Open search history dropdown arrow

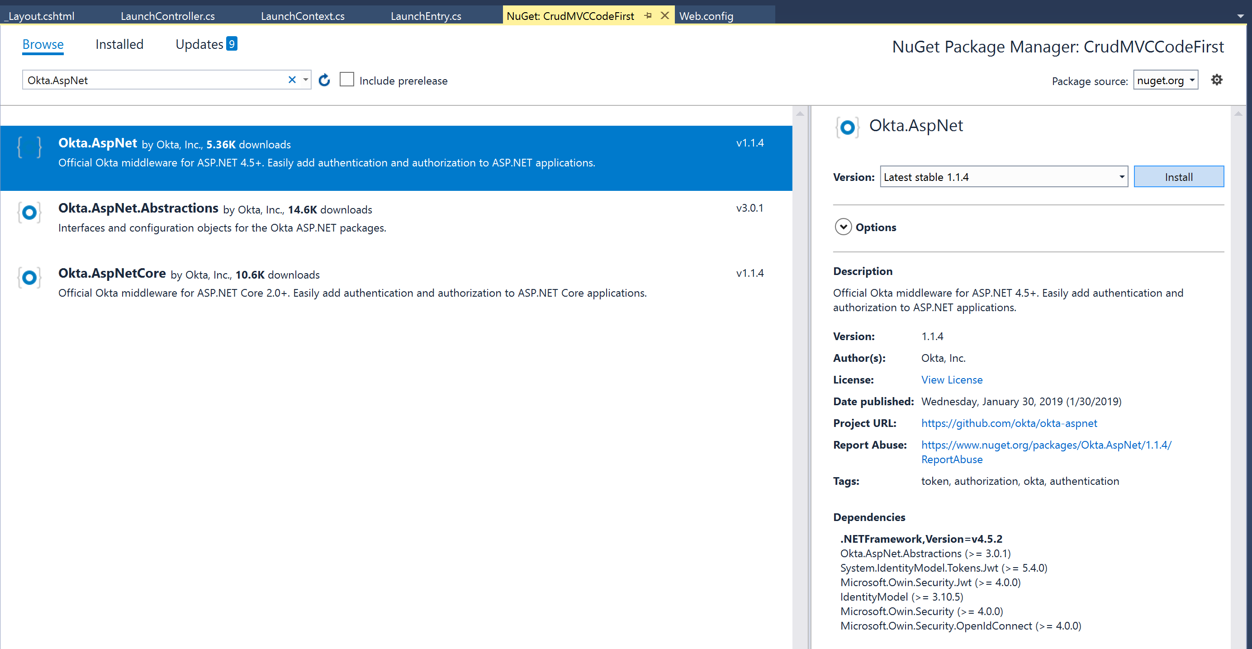point(306,80)
